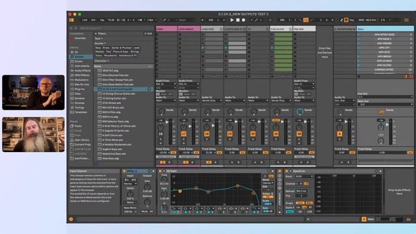The image size is (416, 234).
Task: Toggle Info View with the orange icon at bottom-left
Action: [x=71, y=219]
